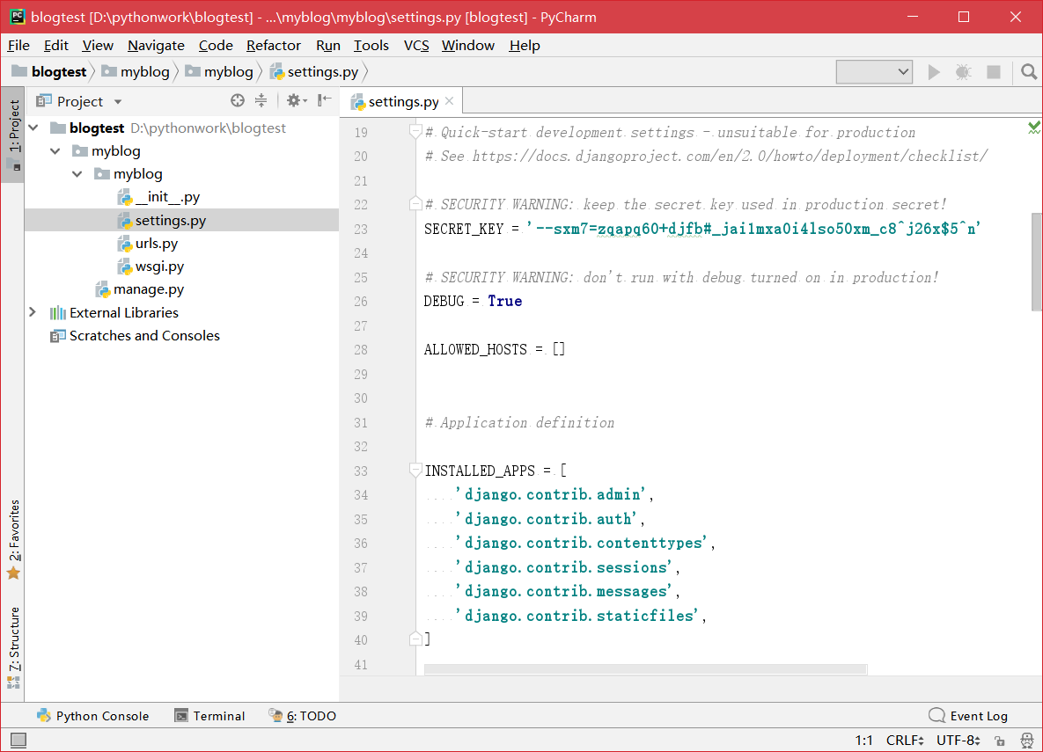This screenshot has height=752, width=1043.
Task: Open the Navigate menu
Action: 157,45
